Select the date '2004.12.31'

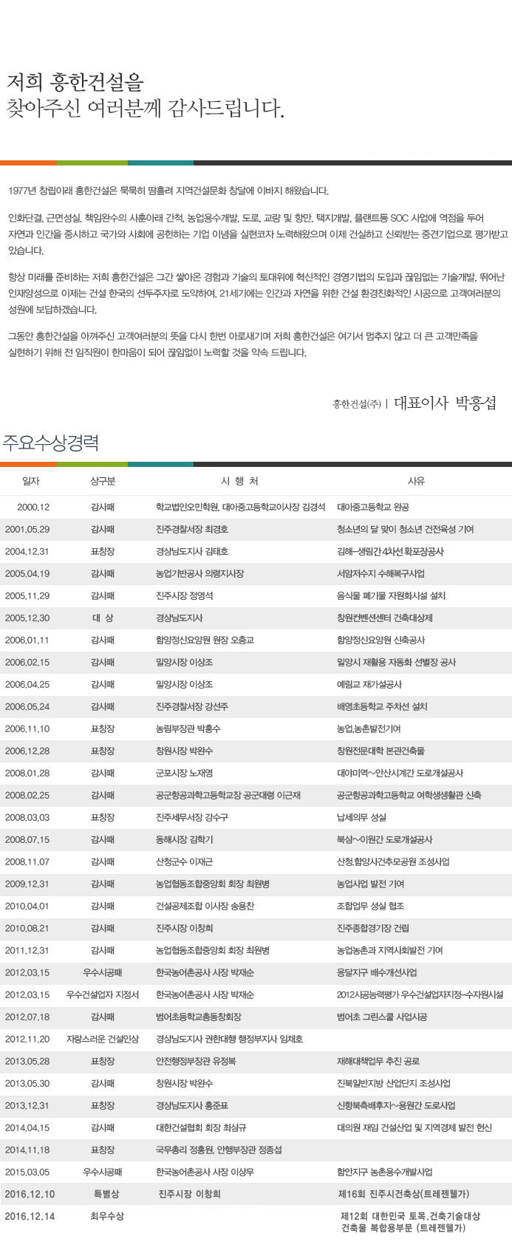27,551
